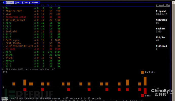Click the orange Packets legend swatch

point(142,72)
